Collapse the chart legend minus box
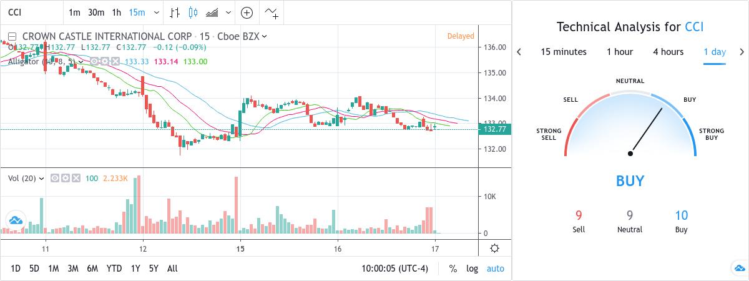The height and width of the screenshot is (281, 749). point(12,36)
